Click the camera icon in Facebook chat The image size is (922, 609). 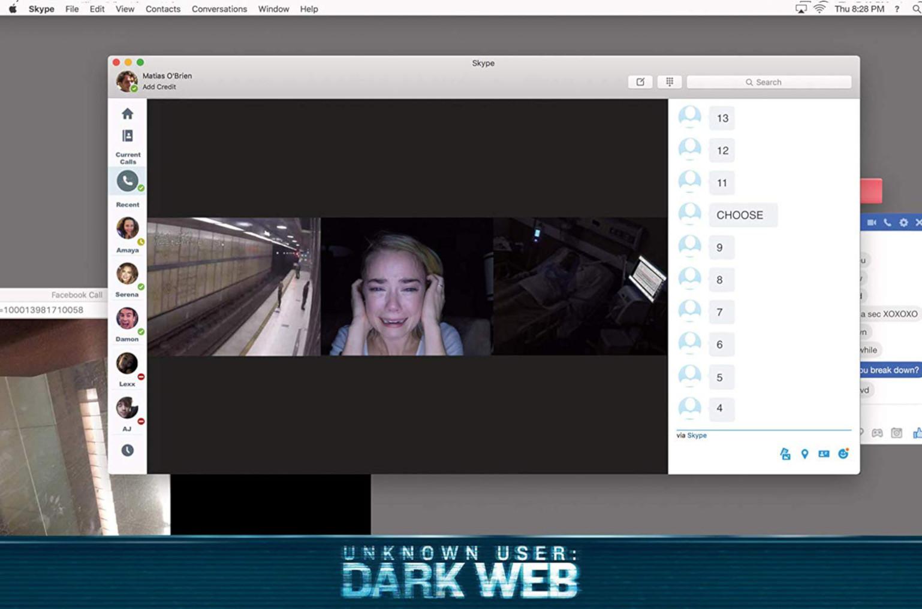point(896,432)
